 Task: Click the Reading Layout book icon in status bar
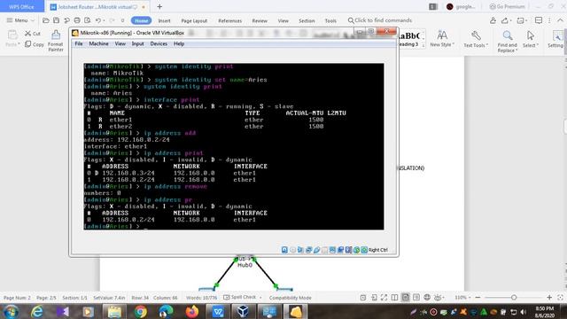[394, 298]
